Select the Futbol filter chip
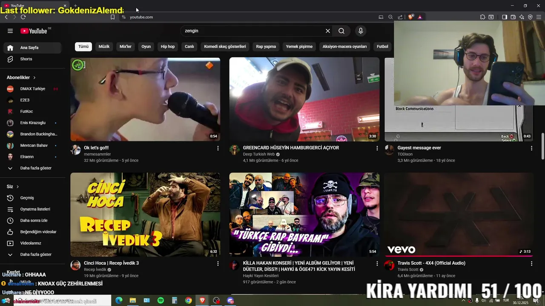545x306 pixels. 382,47
